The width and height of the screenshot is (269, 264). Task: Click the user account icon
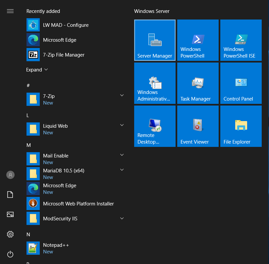click(x=10, y=175)
